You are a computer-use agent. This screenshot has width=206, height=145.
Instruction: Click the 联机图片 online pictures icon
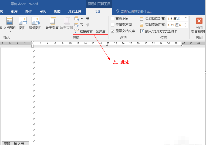[x=35, y=21]
